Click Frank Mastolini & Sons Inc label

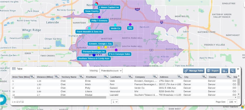click(90, 32)
